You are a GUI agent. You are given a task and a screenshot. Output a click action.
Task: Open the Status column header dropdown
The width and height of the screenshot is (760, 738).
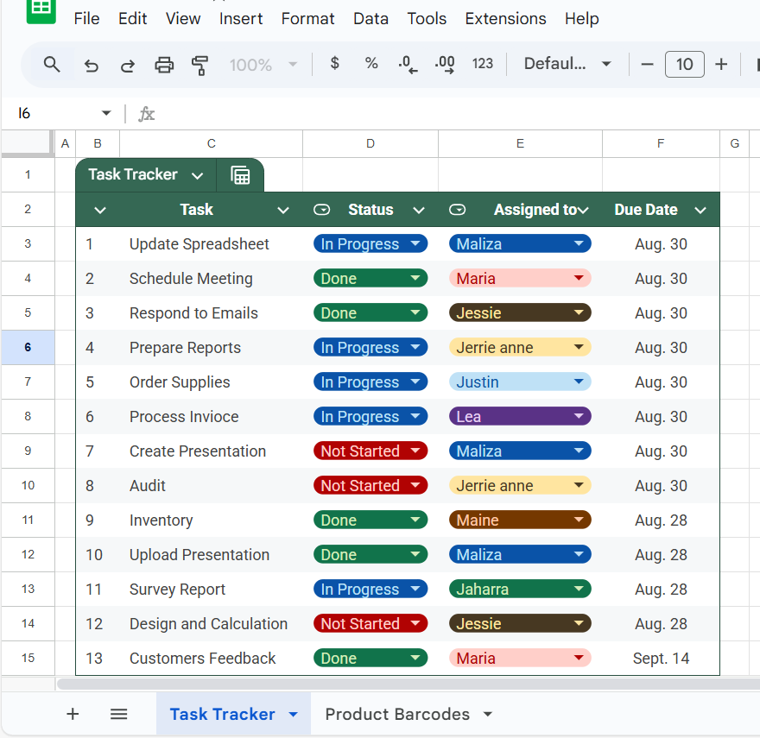tap(419, 211)
